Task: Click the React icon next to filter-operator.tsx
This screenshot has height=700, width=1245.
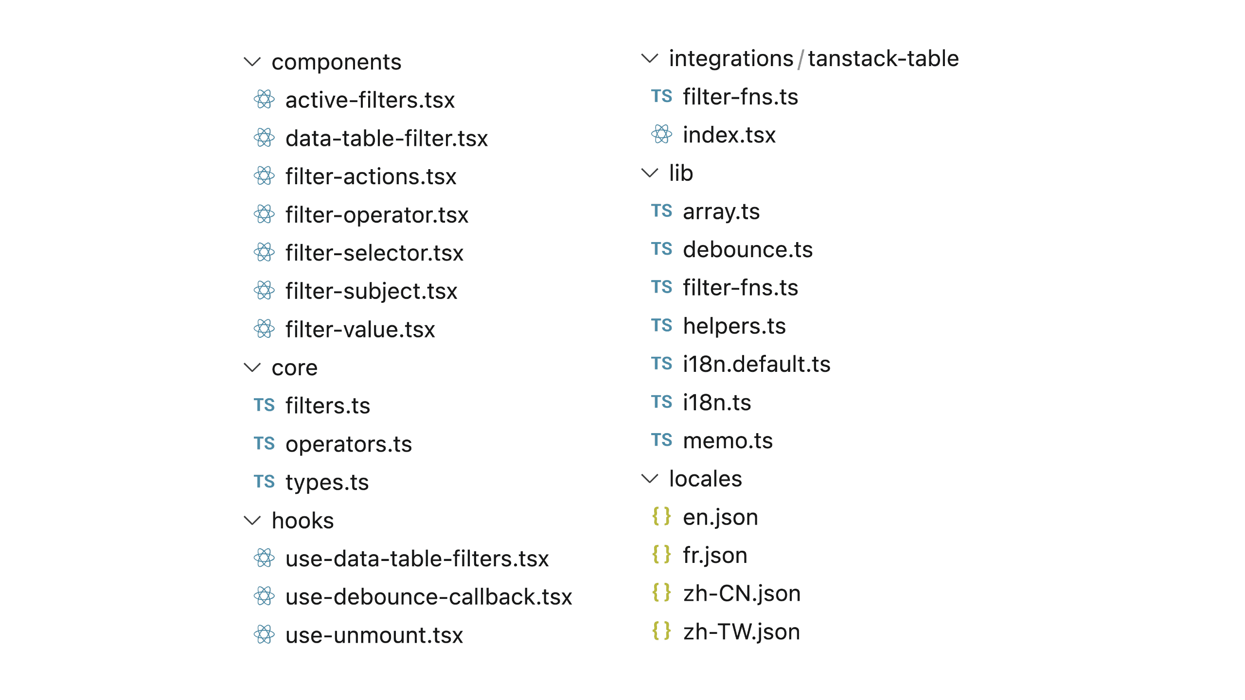Action: (264, 214)
